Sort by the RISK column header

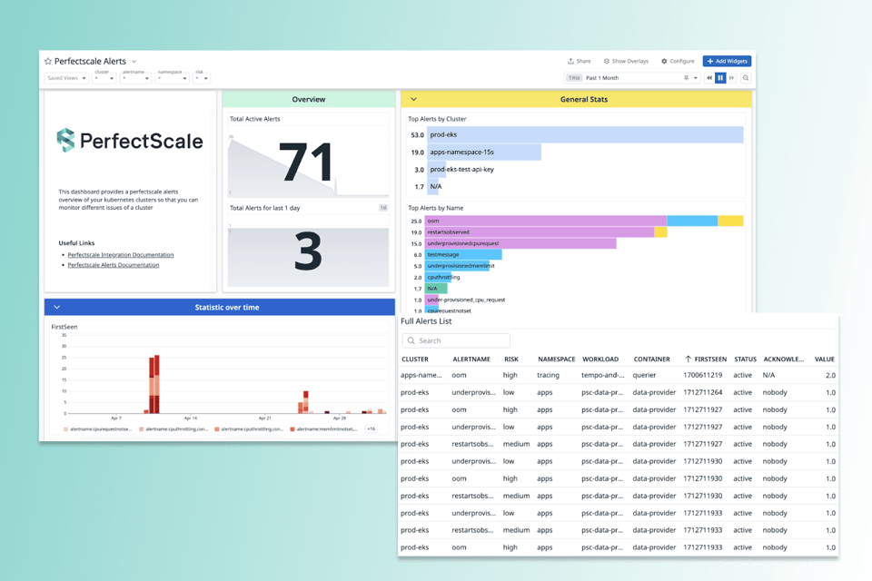pyautogui.click(x=511, y=359)
